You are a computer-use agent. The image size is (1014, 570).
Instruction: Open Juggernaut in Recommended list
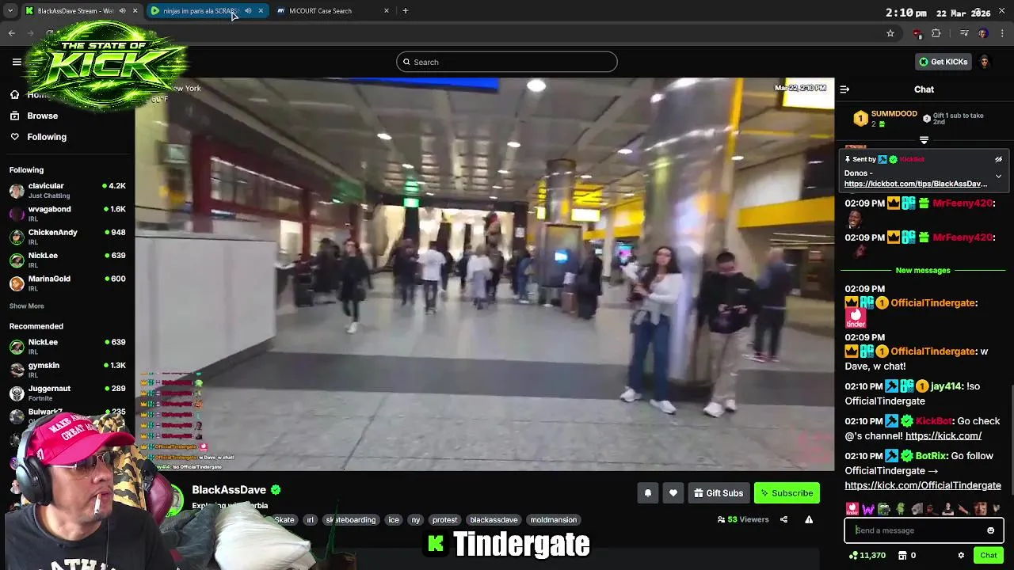67,393
